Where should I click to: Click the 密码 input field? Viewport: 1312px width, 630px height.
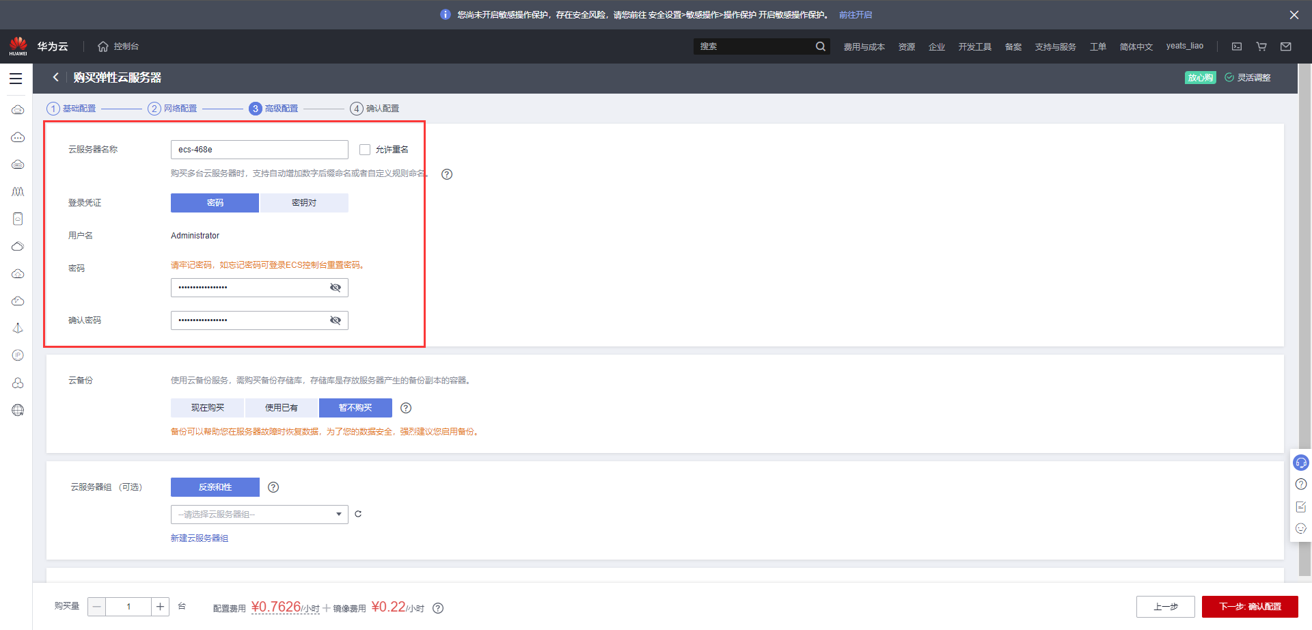point(260,288)
